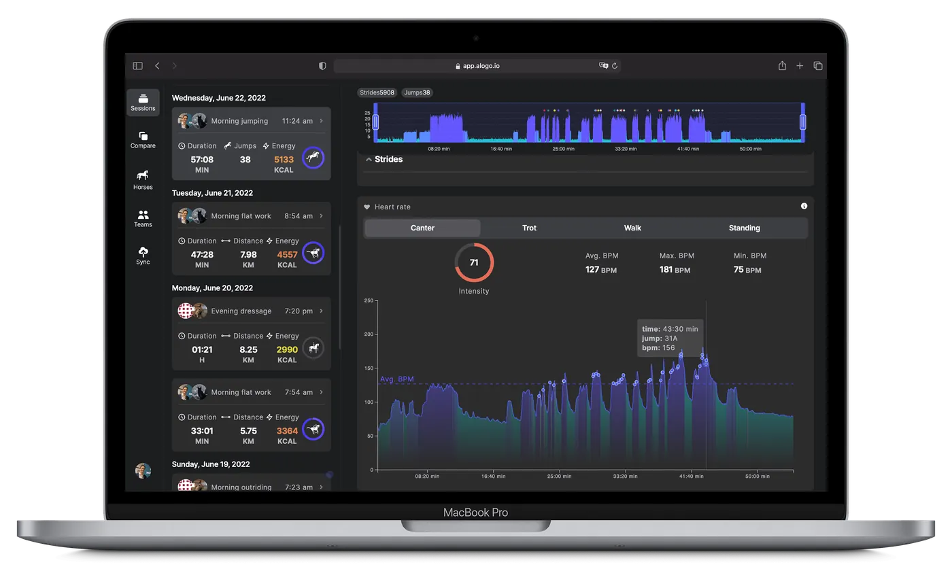Click the Min. BPM 75 value

[x=747, y=270]
